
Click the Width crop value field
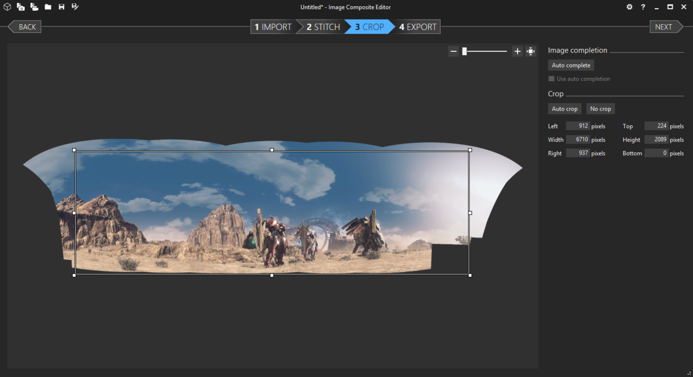tap(577, 140)
